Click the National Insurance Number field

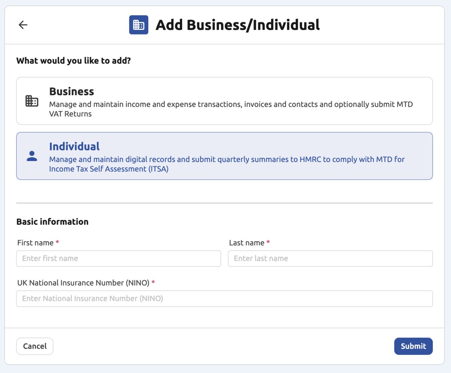click(224, 298)
